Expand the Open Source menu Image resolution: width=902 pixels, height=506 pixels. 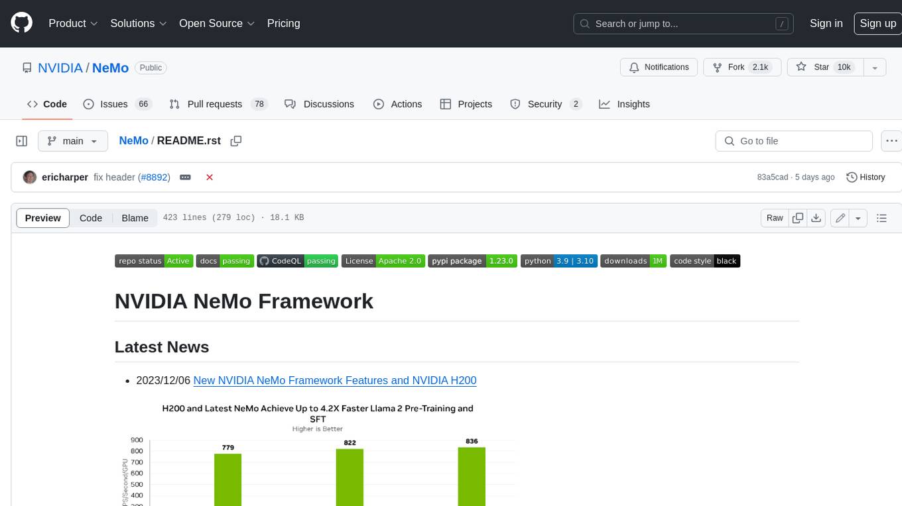coord(217,23)
